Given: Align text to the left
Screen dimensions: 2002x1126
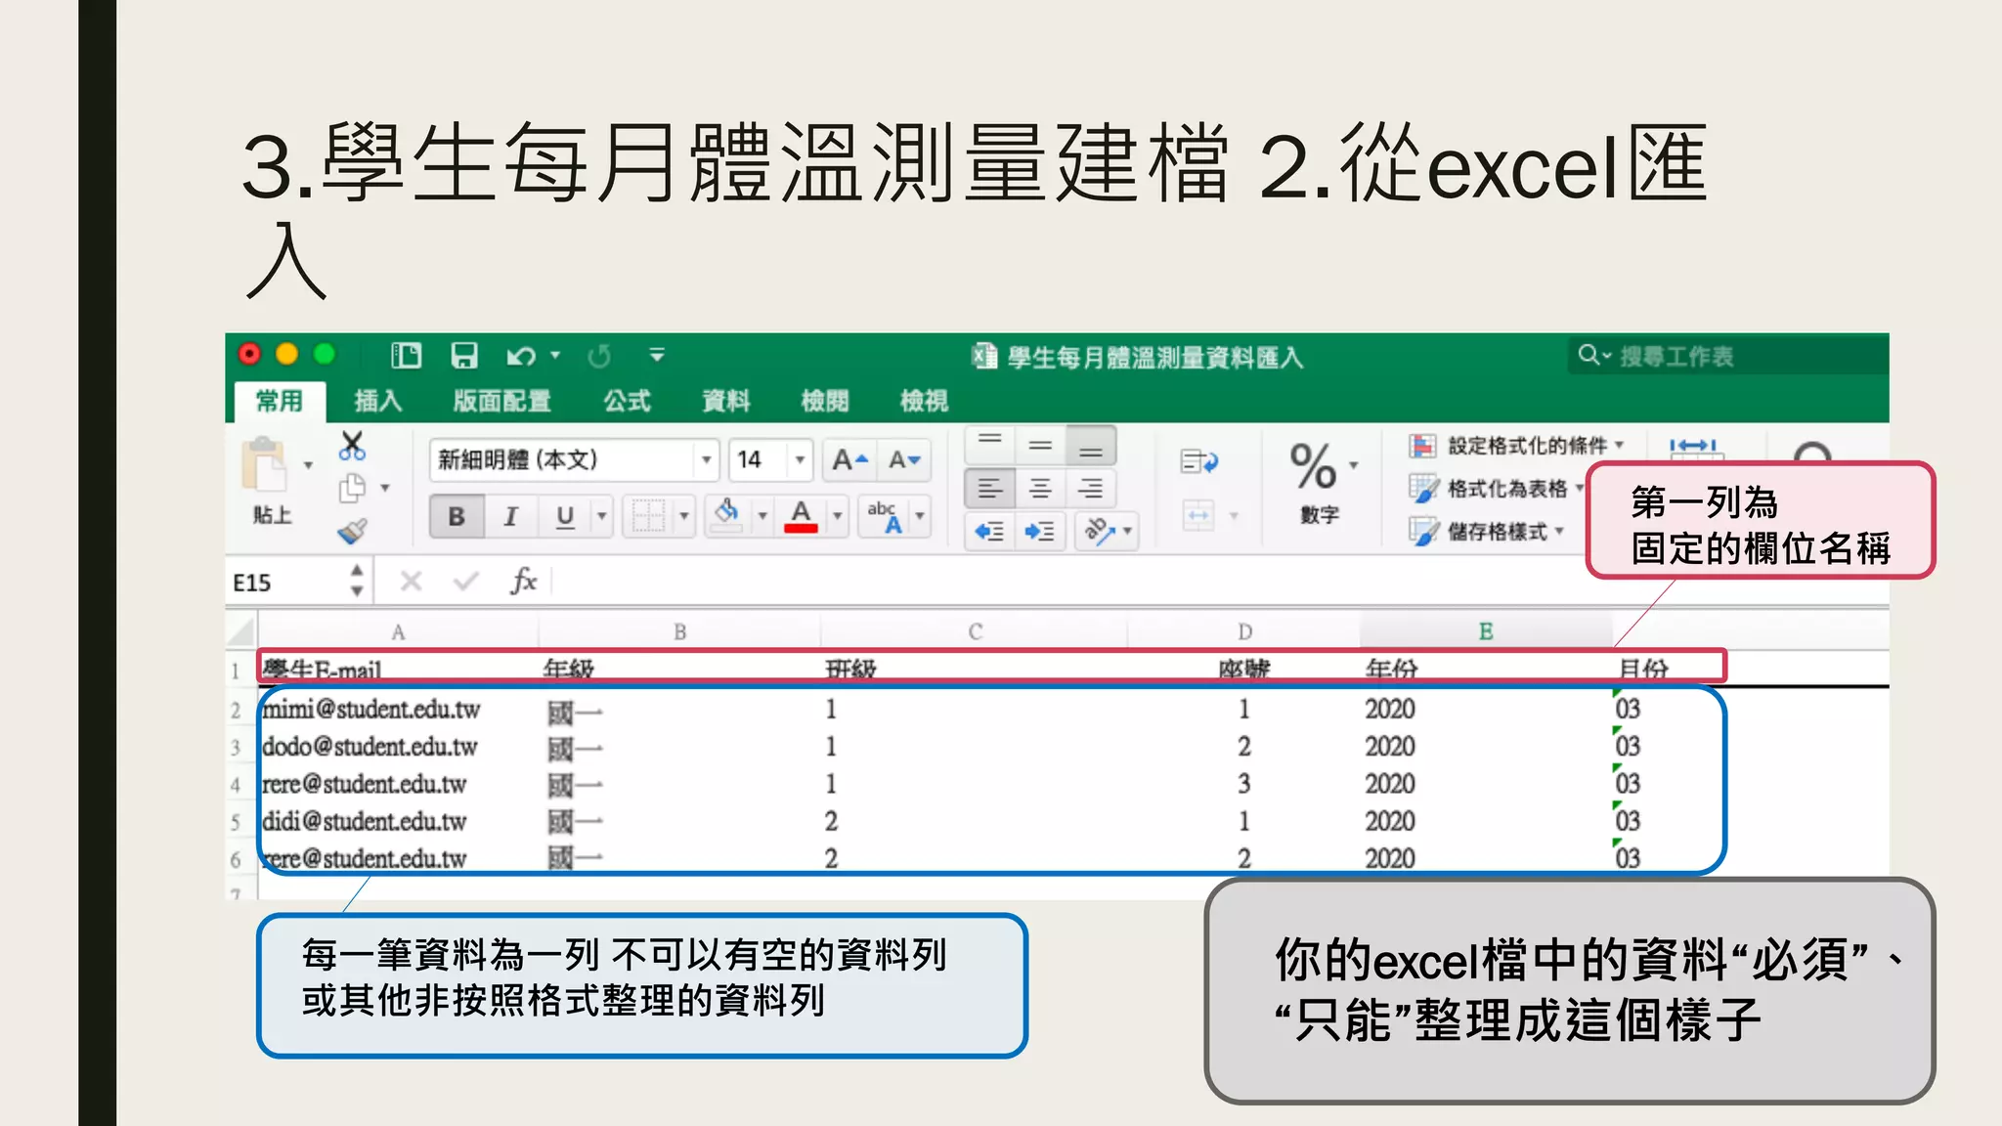Looking at the screenshot, I should [x=990, y=488].
